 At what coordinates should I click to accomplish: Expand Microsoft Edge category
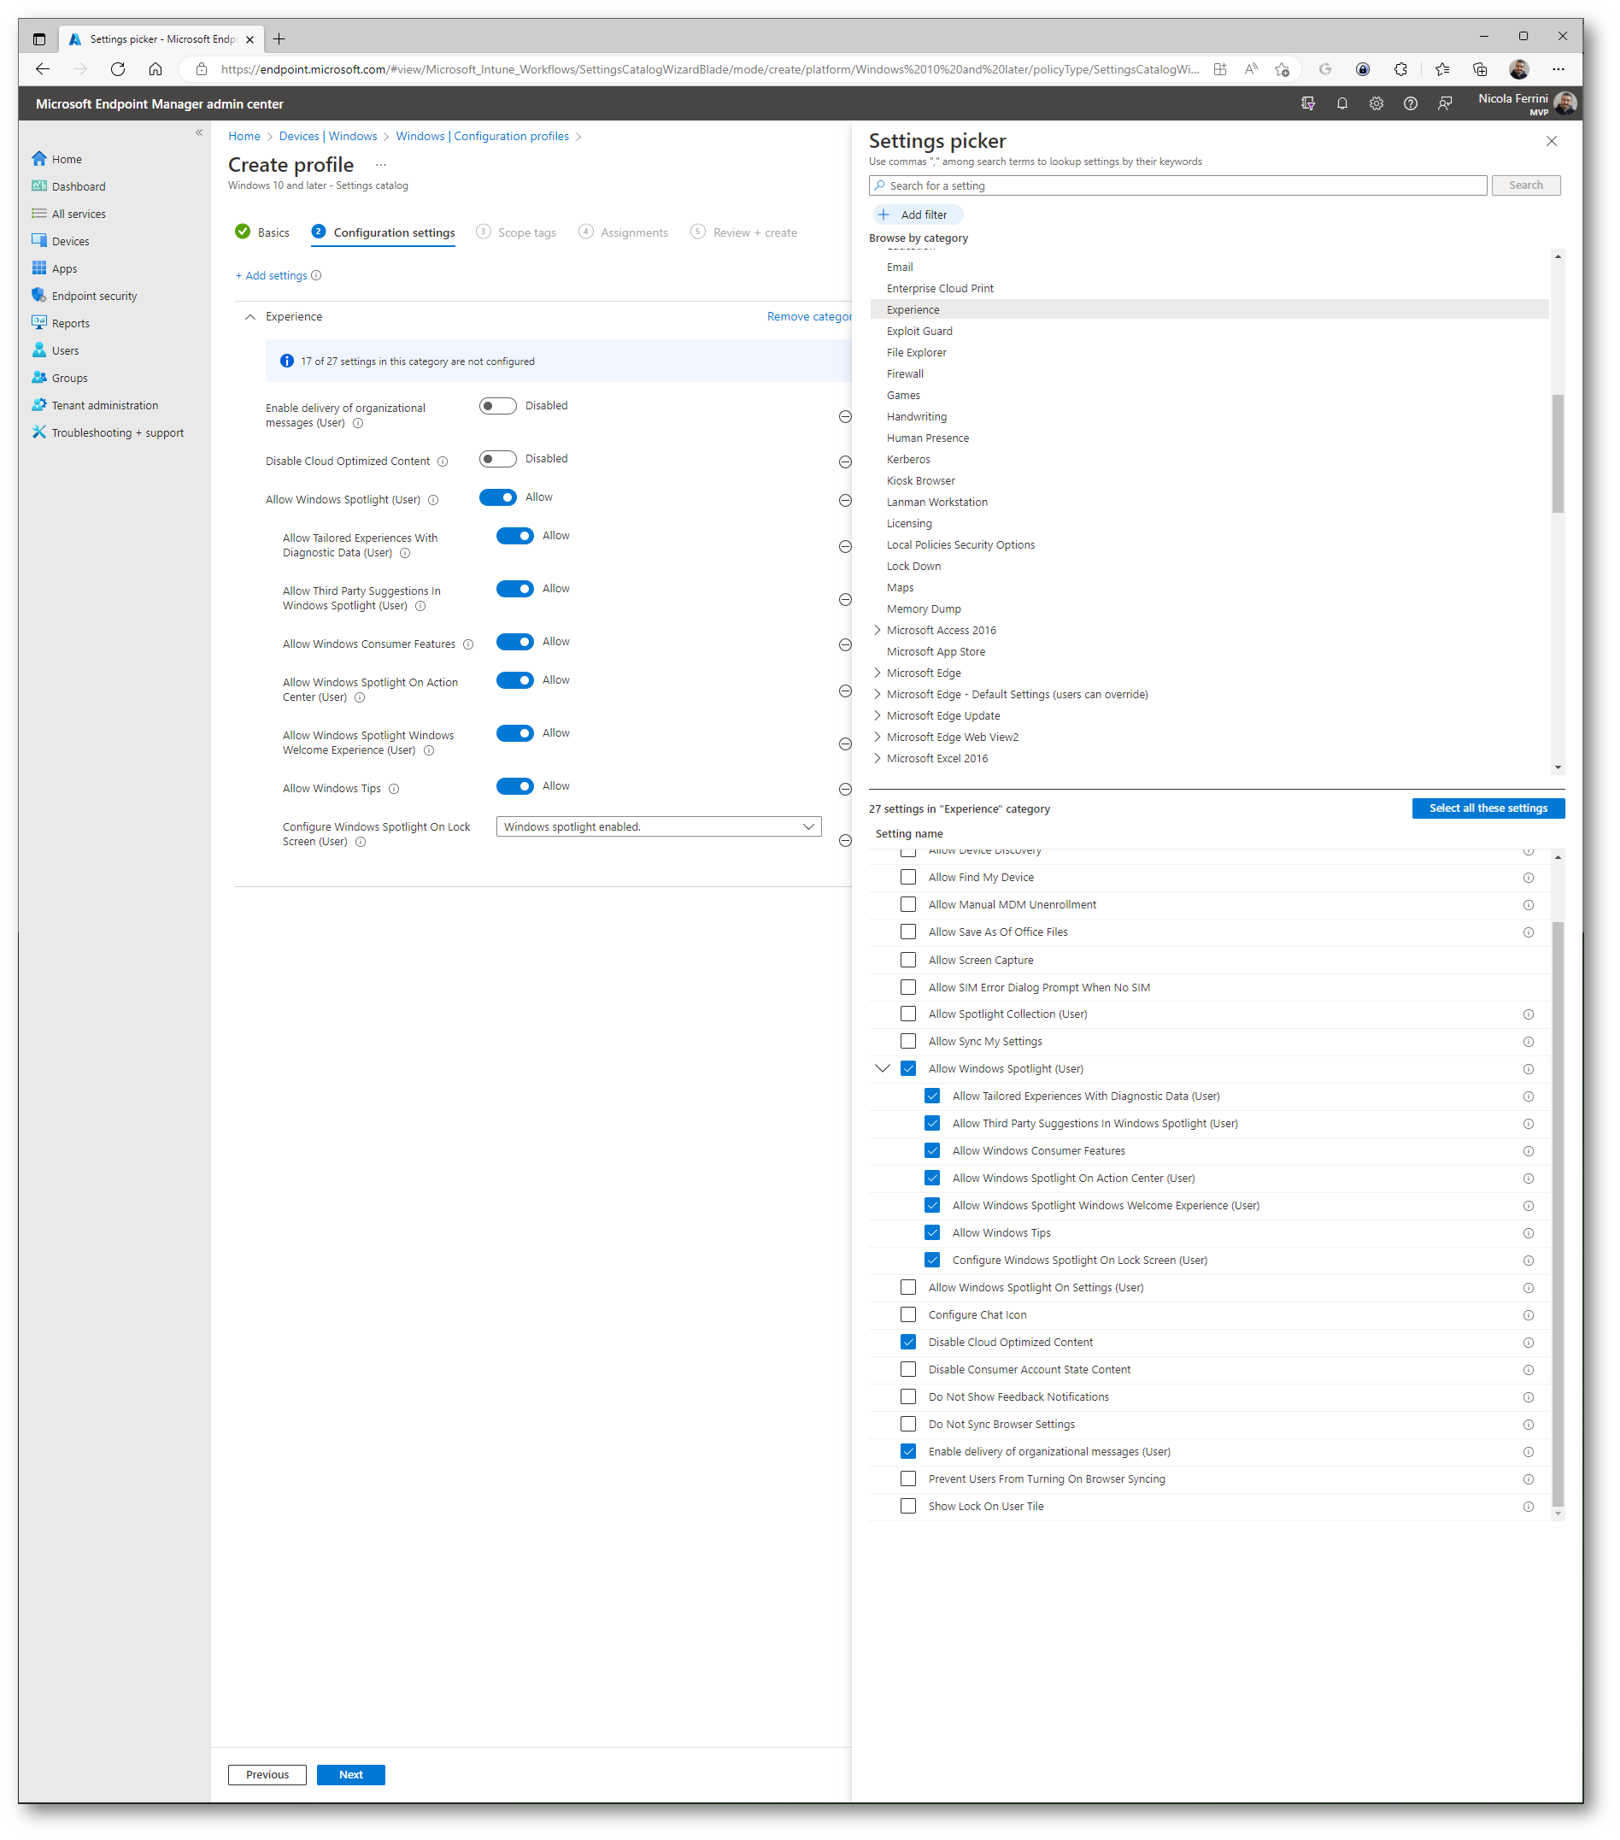877,673
